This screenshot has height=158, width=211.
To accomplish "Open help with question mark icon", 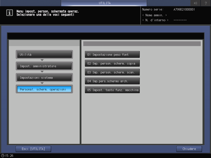I will (206, 3).
